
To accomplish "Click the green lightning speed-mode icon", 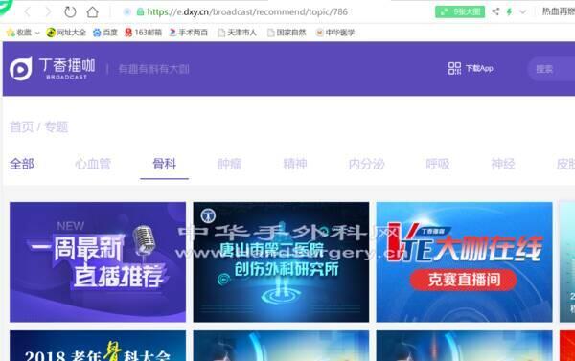I will 509,11.
